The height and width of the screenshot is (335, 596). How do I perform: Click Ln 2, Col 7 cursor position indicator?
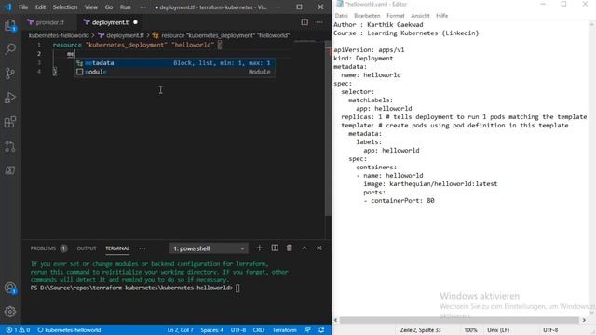[x=180, y=330]
